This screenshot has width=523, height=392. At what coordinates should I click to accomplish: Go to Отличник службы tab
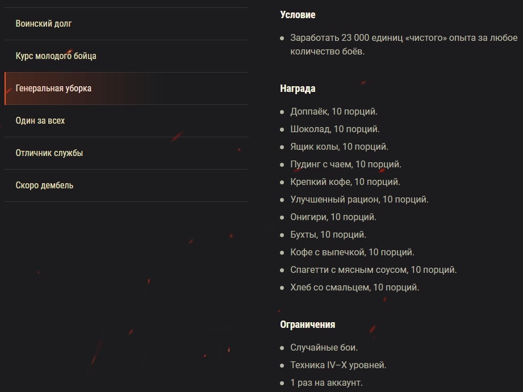pos(49,153)
